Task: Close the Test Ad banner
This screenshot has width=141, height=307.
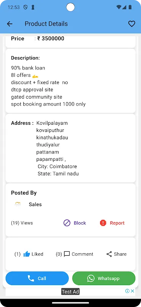Action: [133, 291]
